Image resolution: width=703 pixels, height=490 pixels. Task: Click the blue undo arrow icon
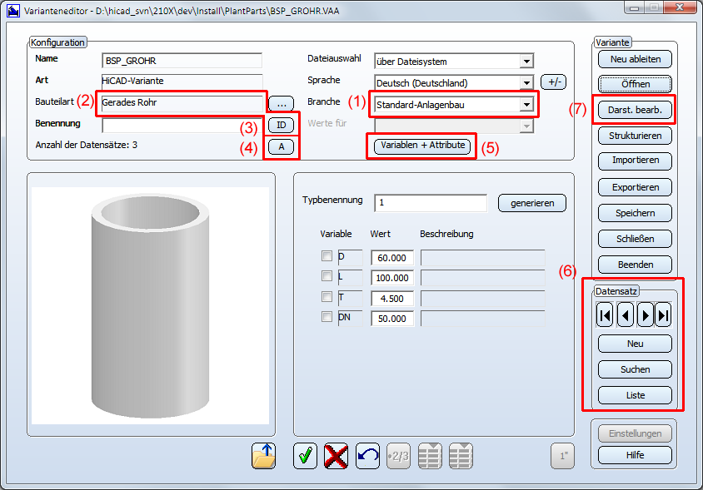pos(367,456)
